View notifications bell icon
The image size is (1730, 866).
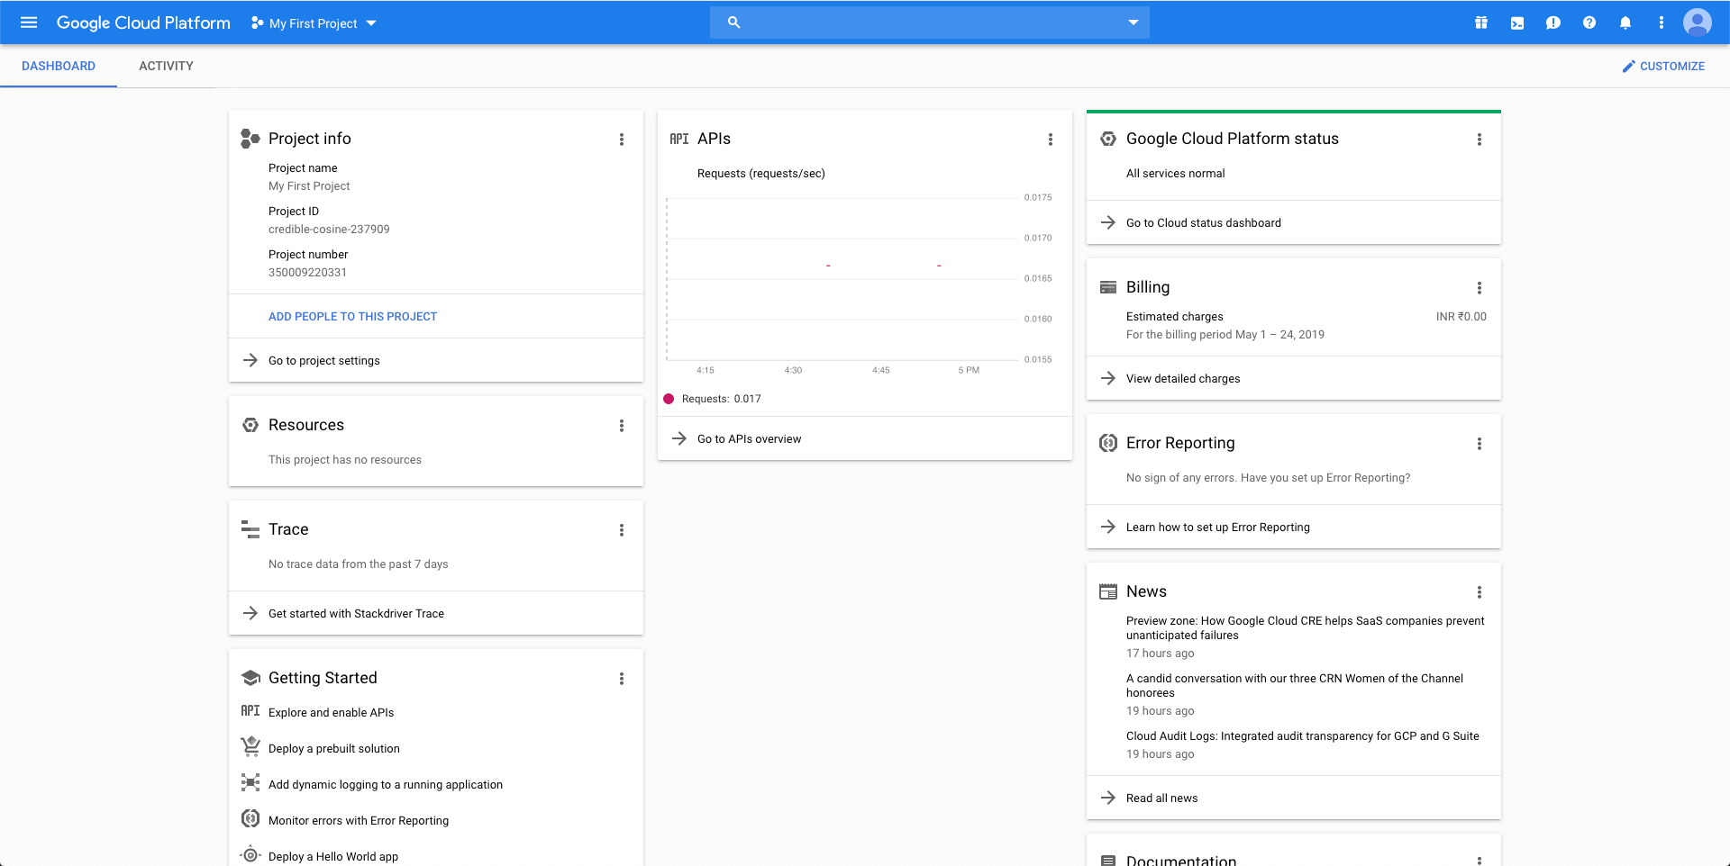(1625, 23)
